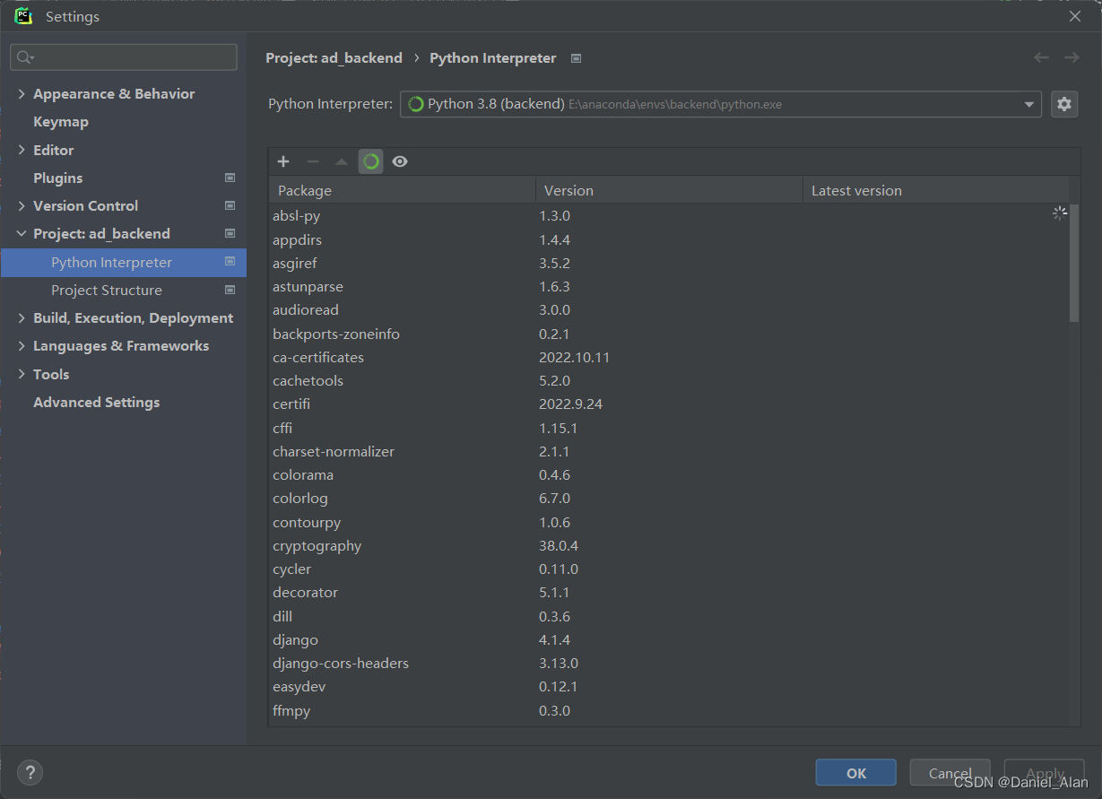The width and height of the screenshot is (1102, 799).
Task: Toggle the Use Conda package manager icon
Action: pos(371,161)
